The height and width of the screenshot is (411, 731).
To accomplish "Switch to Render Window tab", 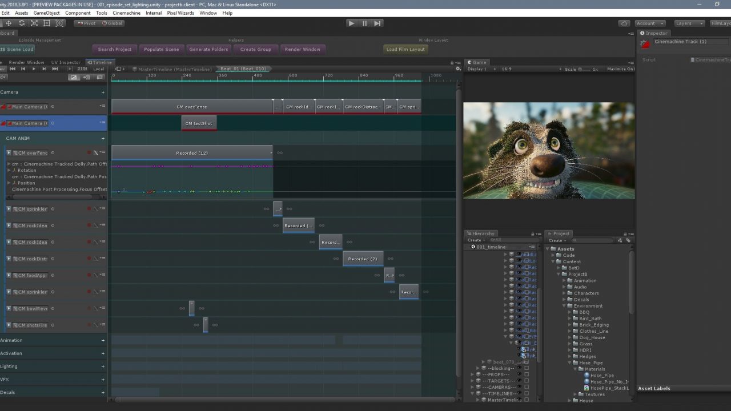I will coord(26,62).
